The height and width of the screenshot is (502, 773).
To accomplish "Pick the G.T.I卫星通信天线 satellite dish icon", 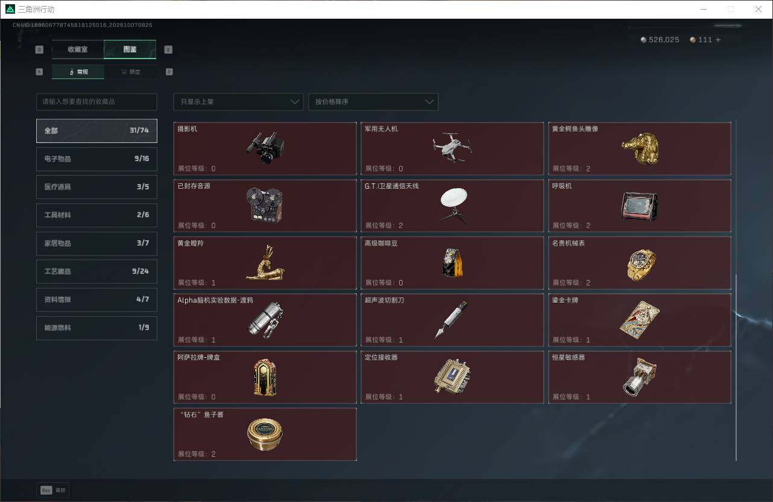I will tap(453, 205).
